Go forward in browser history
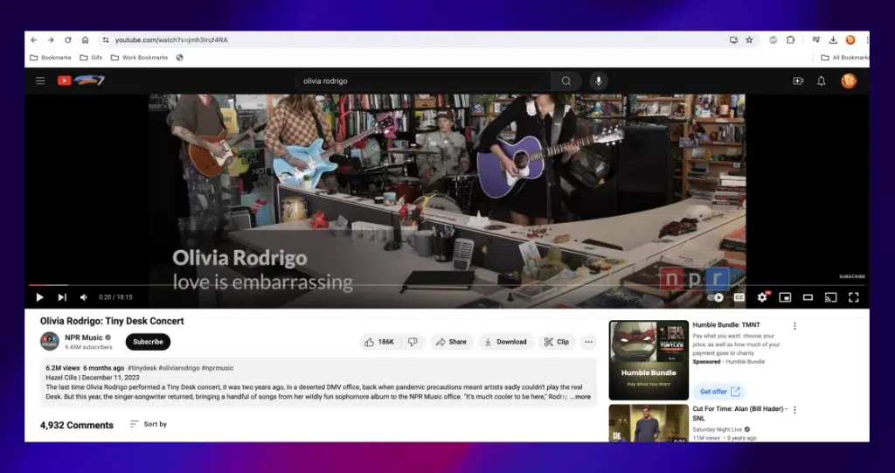 coord(51,40)
